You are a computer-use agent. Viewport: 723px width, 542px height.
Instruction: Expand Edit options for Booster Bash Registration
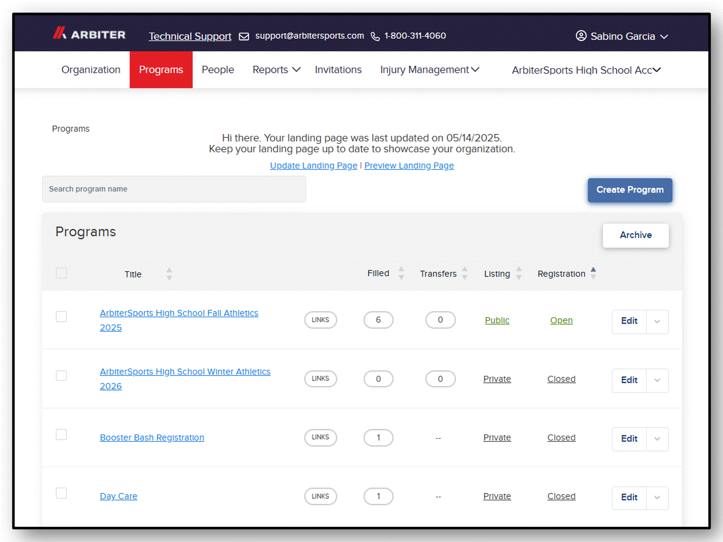click(x=657, y=439)
